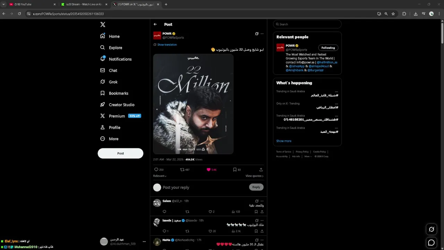Open the 22 Million poster image
This screenshot has width=444, height=250.
click(x=193, y=104)
